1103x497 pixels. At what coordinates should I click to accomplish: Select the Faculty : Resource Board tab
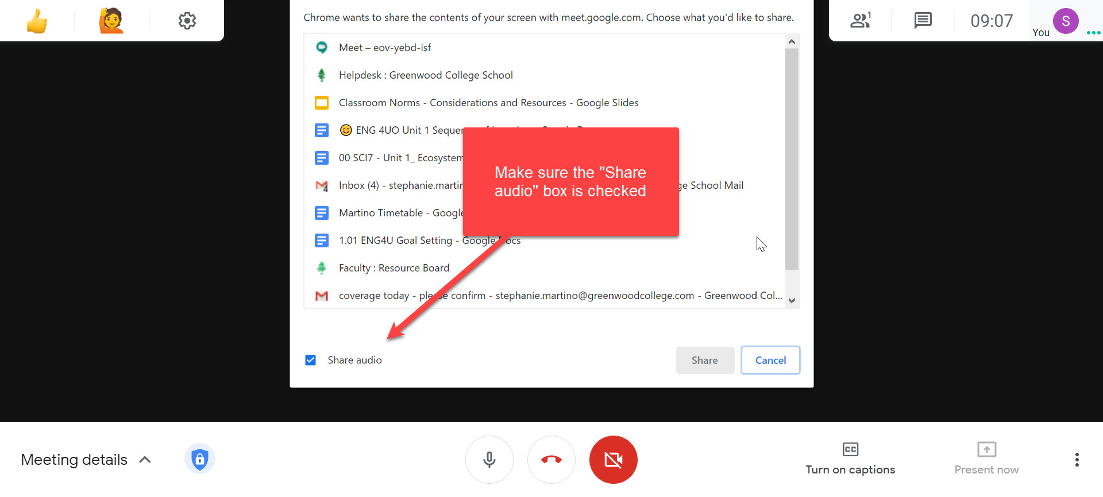tap(545, 268)
